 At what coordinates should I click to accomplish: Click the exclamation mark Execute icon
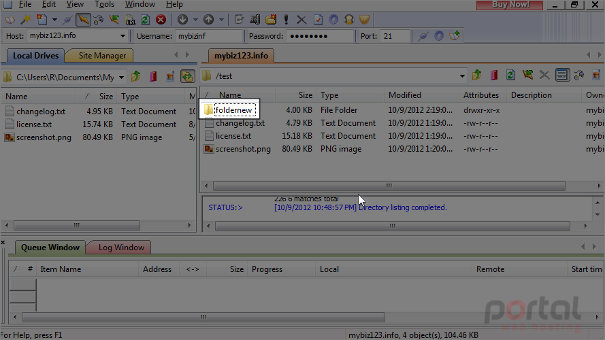(287, 20)
